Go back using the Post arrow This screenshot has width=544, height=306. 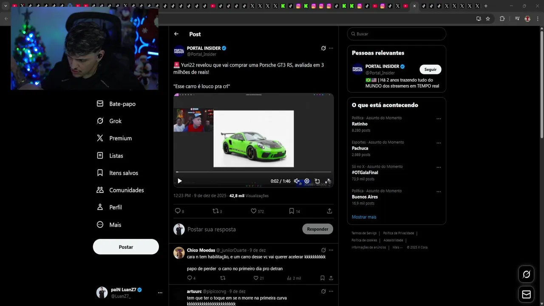[x=176, y=34]
